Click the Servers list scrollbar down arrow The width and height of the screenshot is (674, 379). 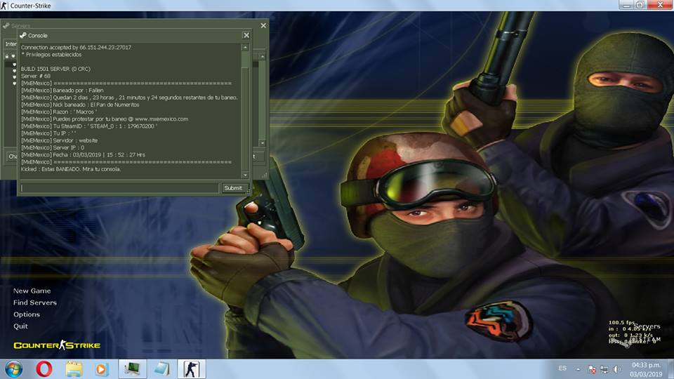tap(262, 142)
